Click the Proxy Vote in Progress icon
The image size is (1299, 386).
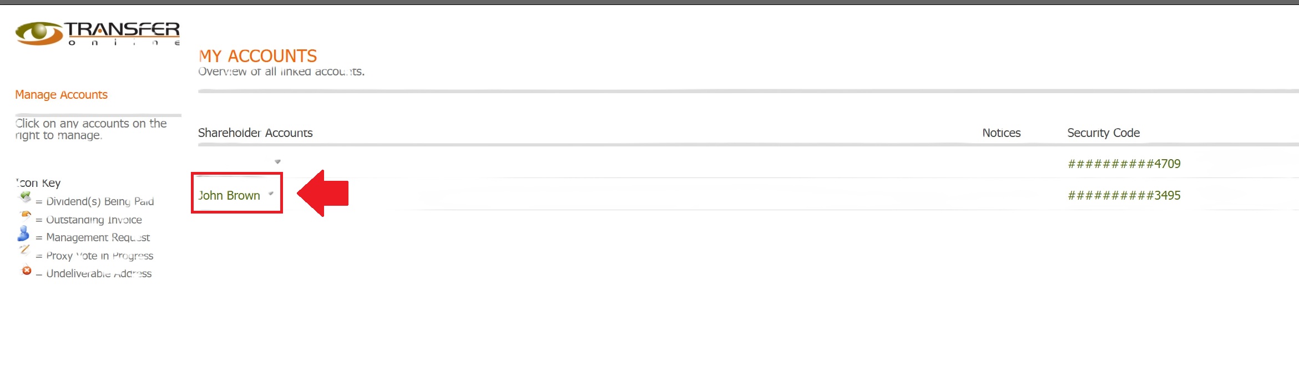[24, 250]
